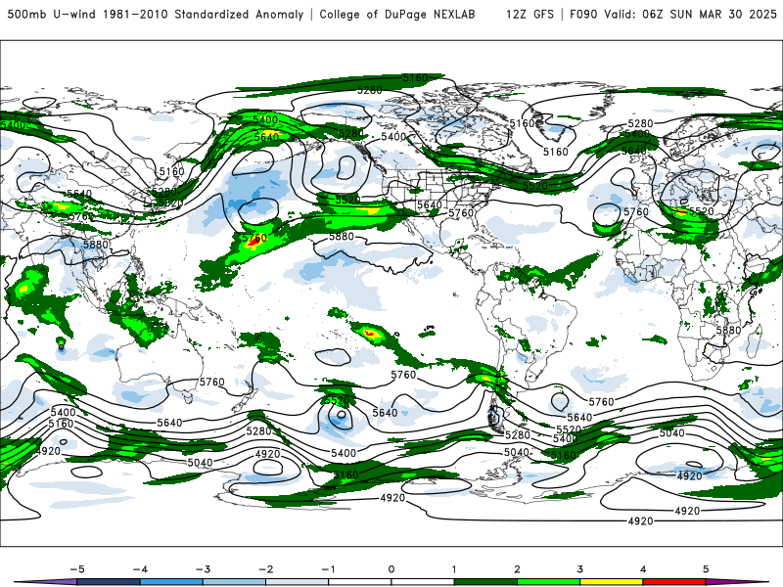This screenshot has width=783, height=587.
Task: Click the yellow 3 to 4 legend swatch
Action: coord(611,582)
